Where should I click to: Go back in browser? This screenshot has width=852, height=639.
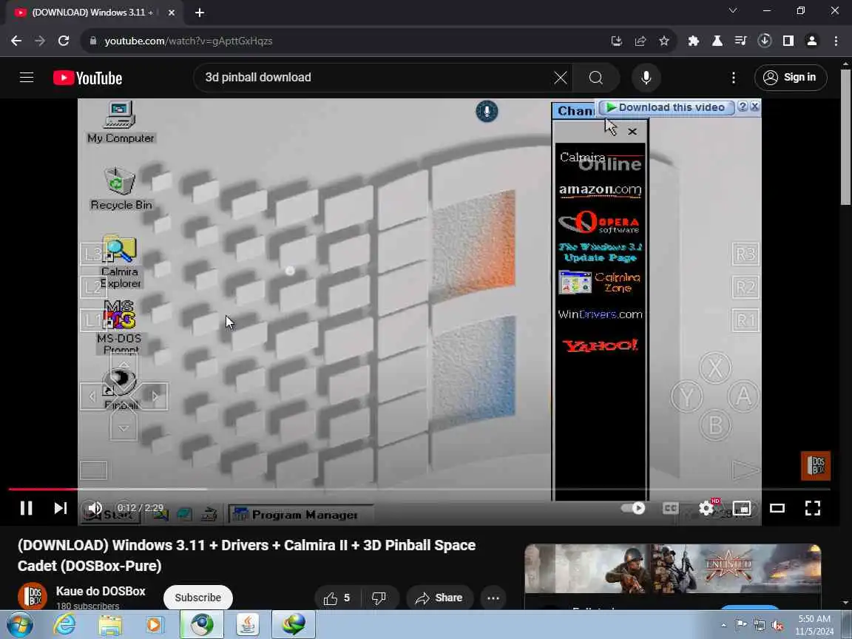point(16,41)
